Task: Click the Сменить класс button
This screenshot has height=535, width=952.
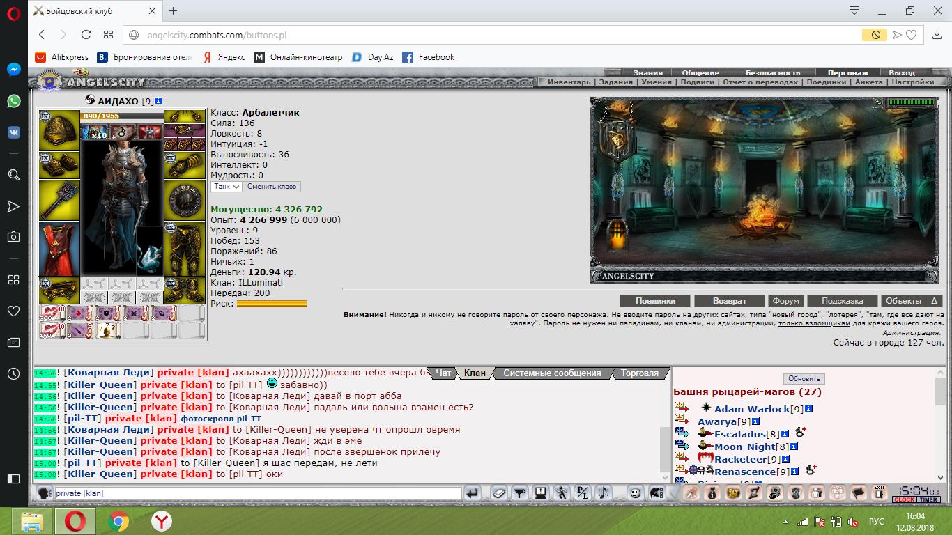Action: click(272, 187)
